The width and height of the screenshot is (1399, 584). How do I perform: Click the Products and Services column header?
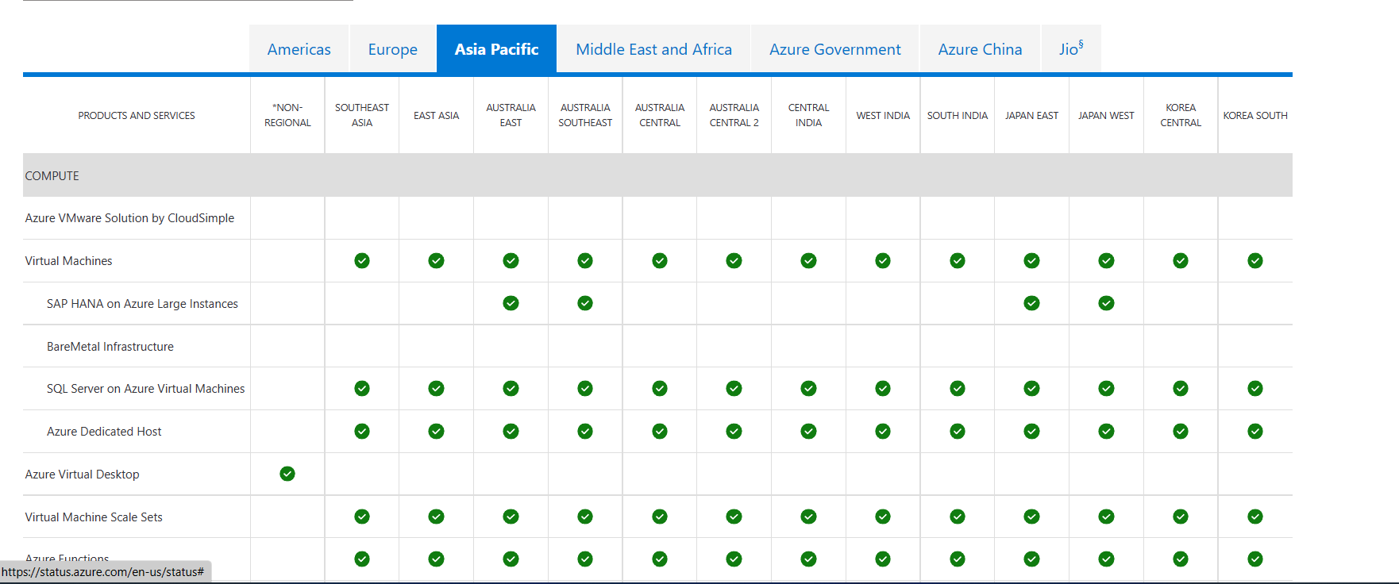point(137,116)
